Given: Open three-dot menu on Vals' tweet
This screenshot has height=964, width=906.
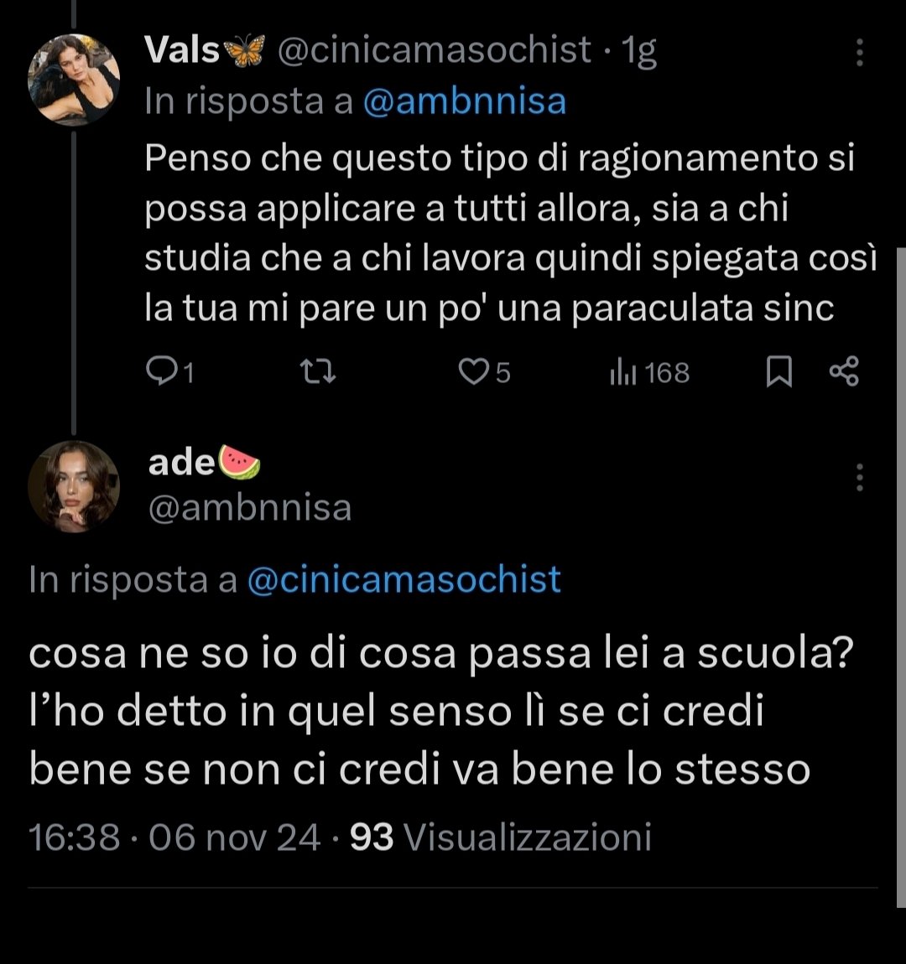Looking at the screenshot, I should coord(860,52).
